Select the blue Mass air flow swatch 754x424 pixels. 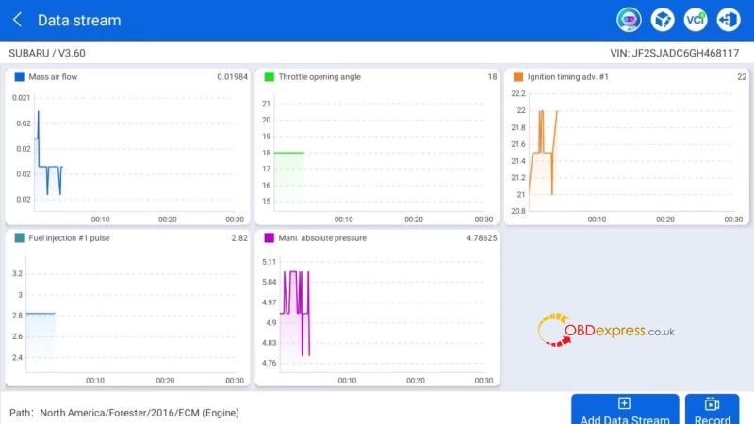tap(19, 77)
